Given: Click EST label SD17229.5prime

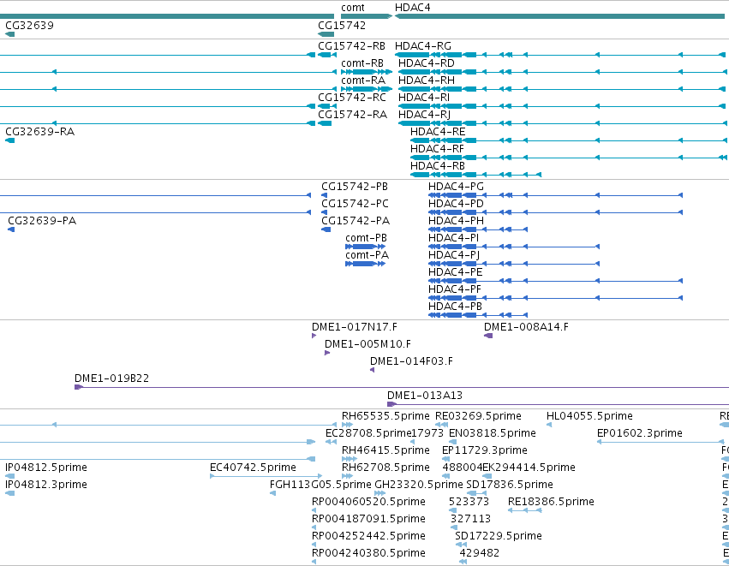Looking at the screenshot, I should (x=499, y=537).
